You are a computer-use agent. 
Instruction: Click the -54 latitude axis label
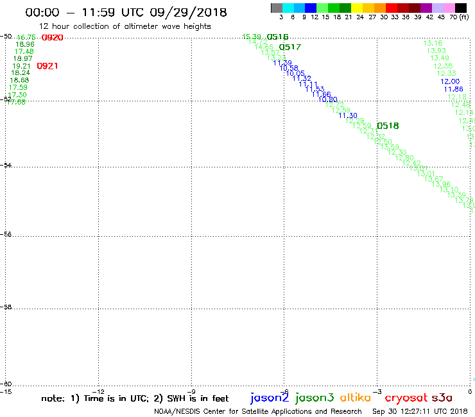click(x=6, y=166)
